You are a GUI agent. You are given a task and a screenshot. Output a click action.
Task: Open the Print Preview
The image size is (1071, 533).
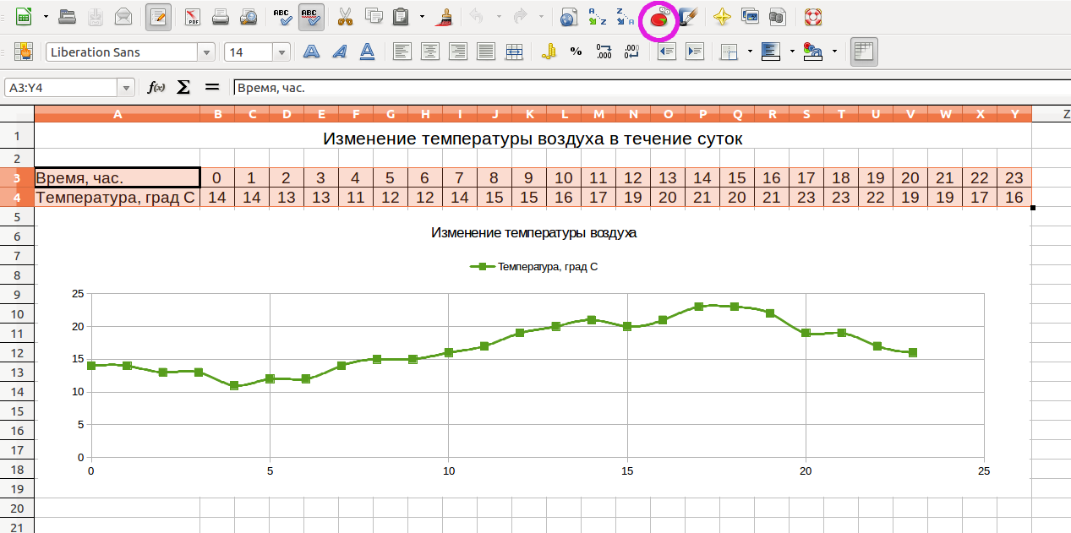click(x=249, y=16)
